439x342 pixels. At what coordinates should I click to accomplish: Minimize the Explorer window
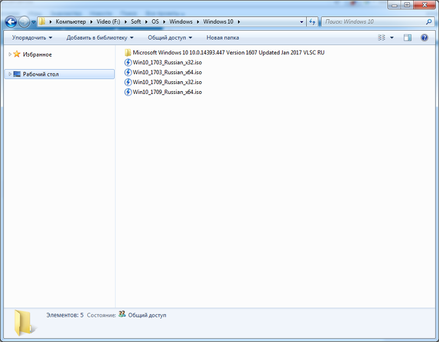(x=394, y=5)
